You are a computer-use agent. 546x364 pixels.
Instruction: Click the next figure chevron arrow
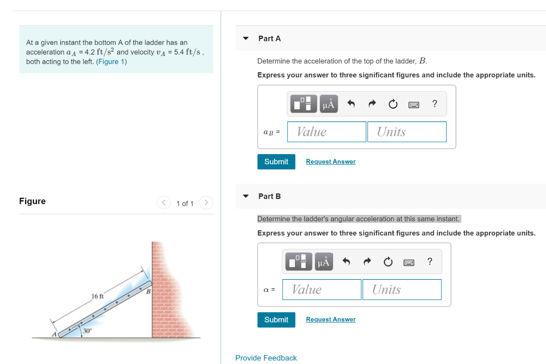click(206, 203)
